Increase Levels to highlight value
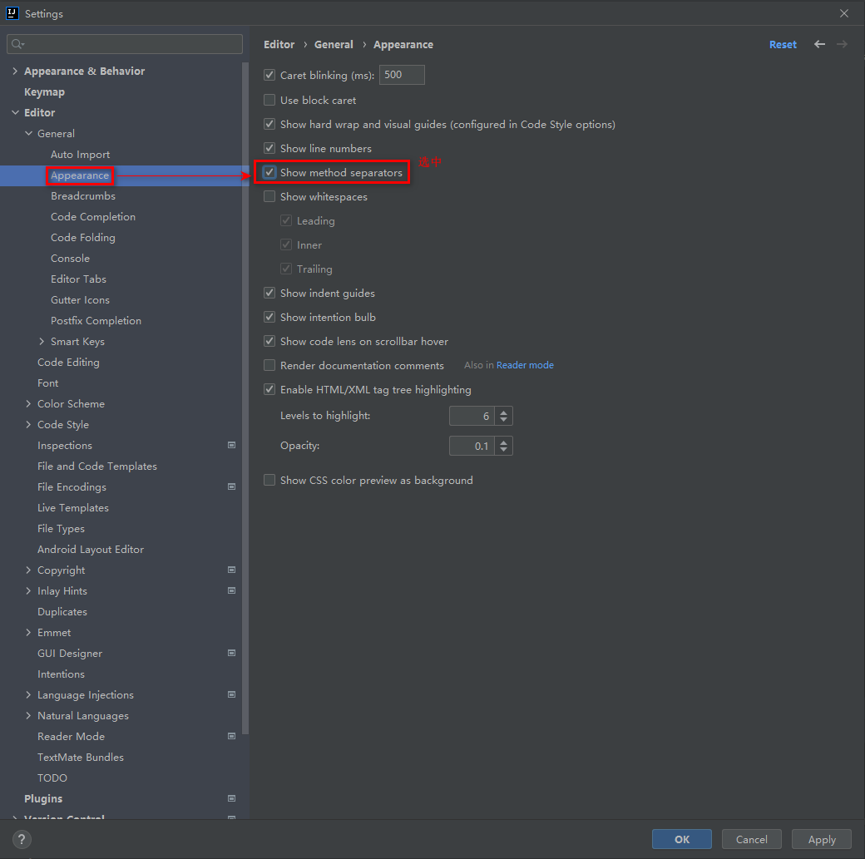This screenshot has width=865, height=859. (504, 412)
